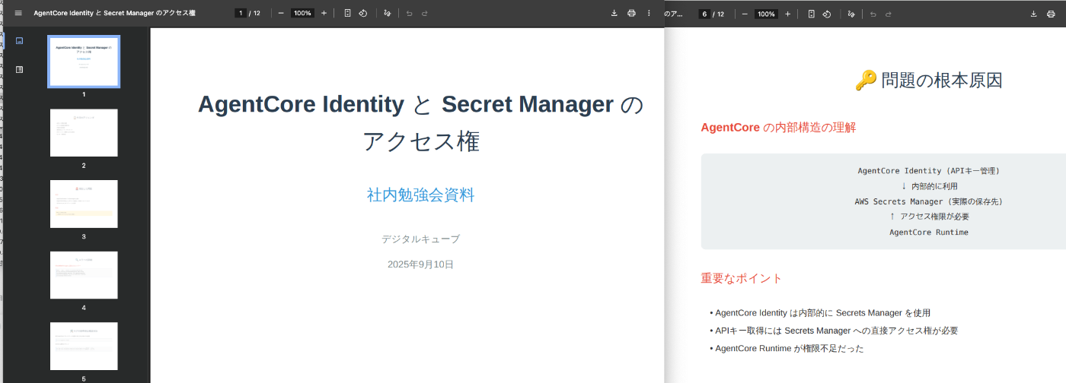Open the sidebar menu in left viewer
Screen dimensions: 1066x383
pos(18,13)
